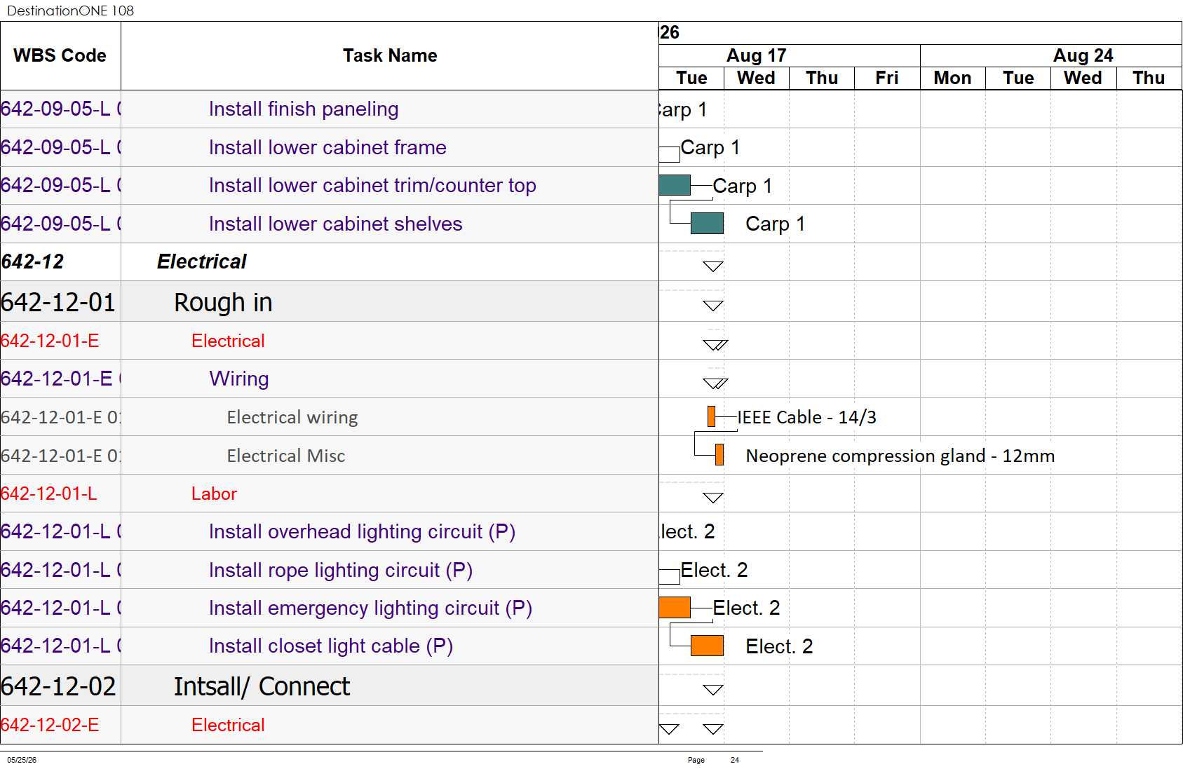Click the summary triangle in Electrical 642-12 row
Image resolution: width=1183 pixels, height=769 pixels.
coord(713,266)
